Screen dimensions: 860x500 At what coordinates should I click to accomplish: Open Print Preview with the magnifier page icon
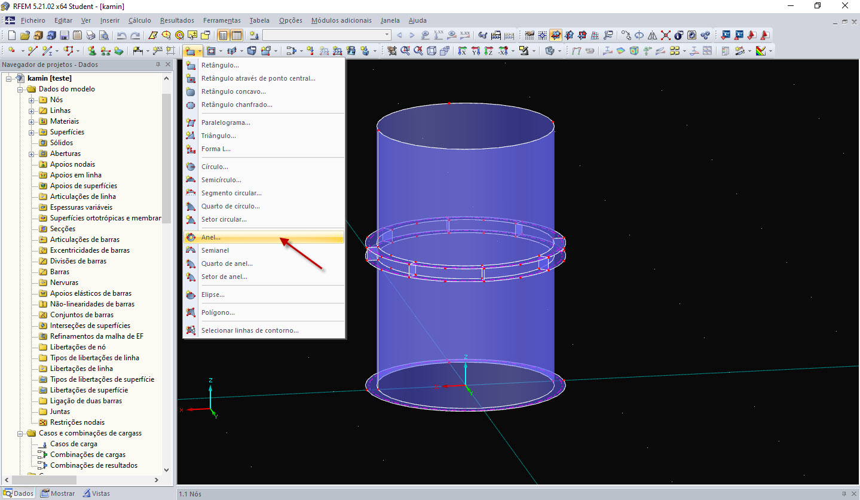click(x=103, y=35)
